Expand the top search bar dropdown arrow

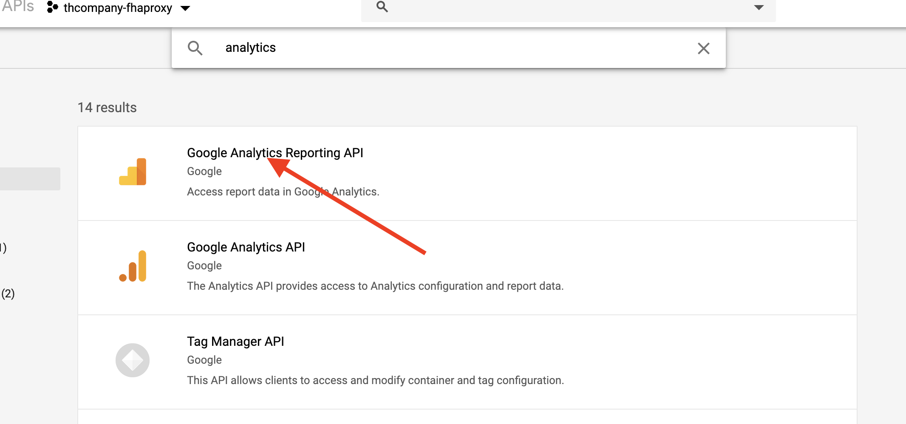[x=759, y=7]
